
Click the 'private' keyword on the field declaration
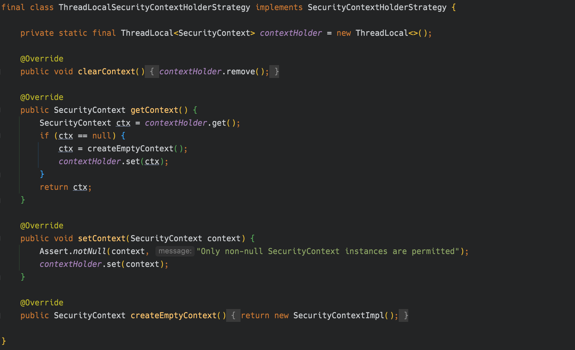(37, 33)
